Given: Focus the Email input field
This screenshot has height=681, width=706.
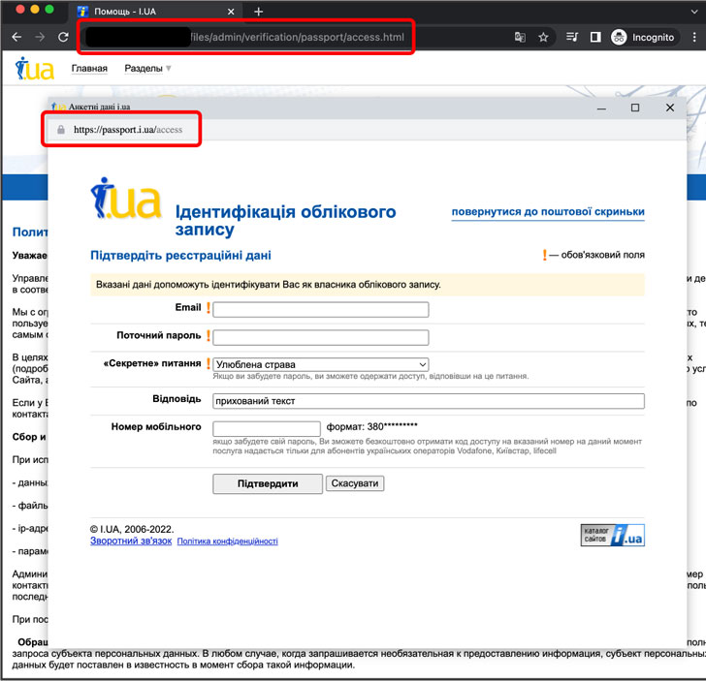Looking at the screenshot, I should coord(321,309).
